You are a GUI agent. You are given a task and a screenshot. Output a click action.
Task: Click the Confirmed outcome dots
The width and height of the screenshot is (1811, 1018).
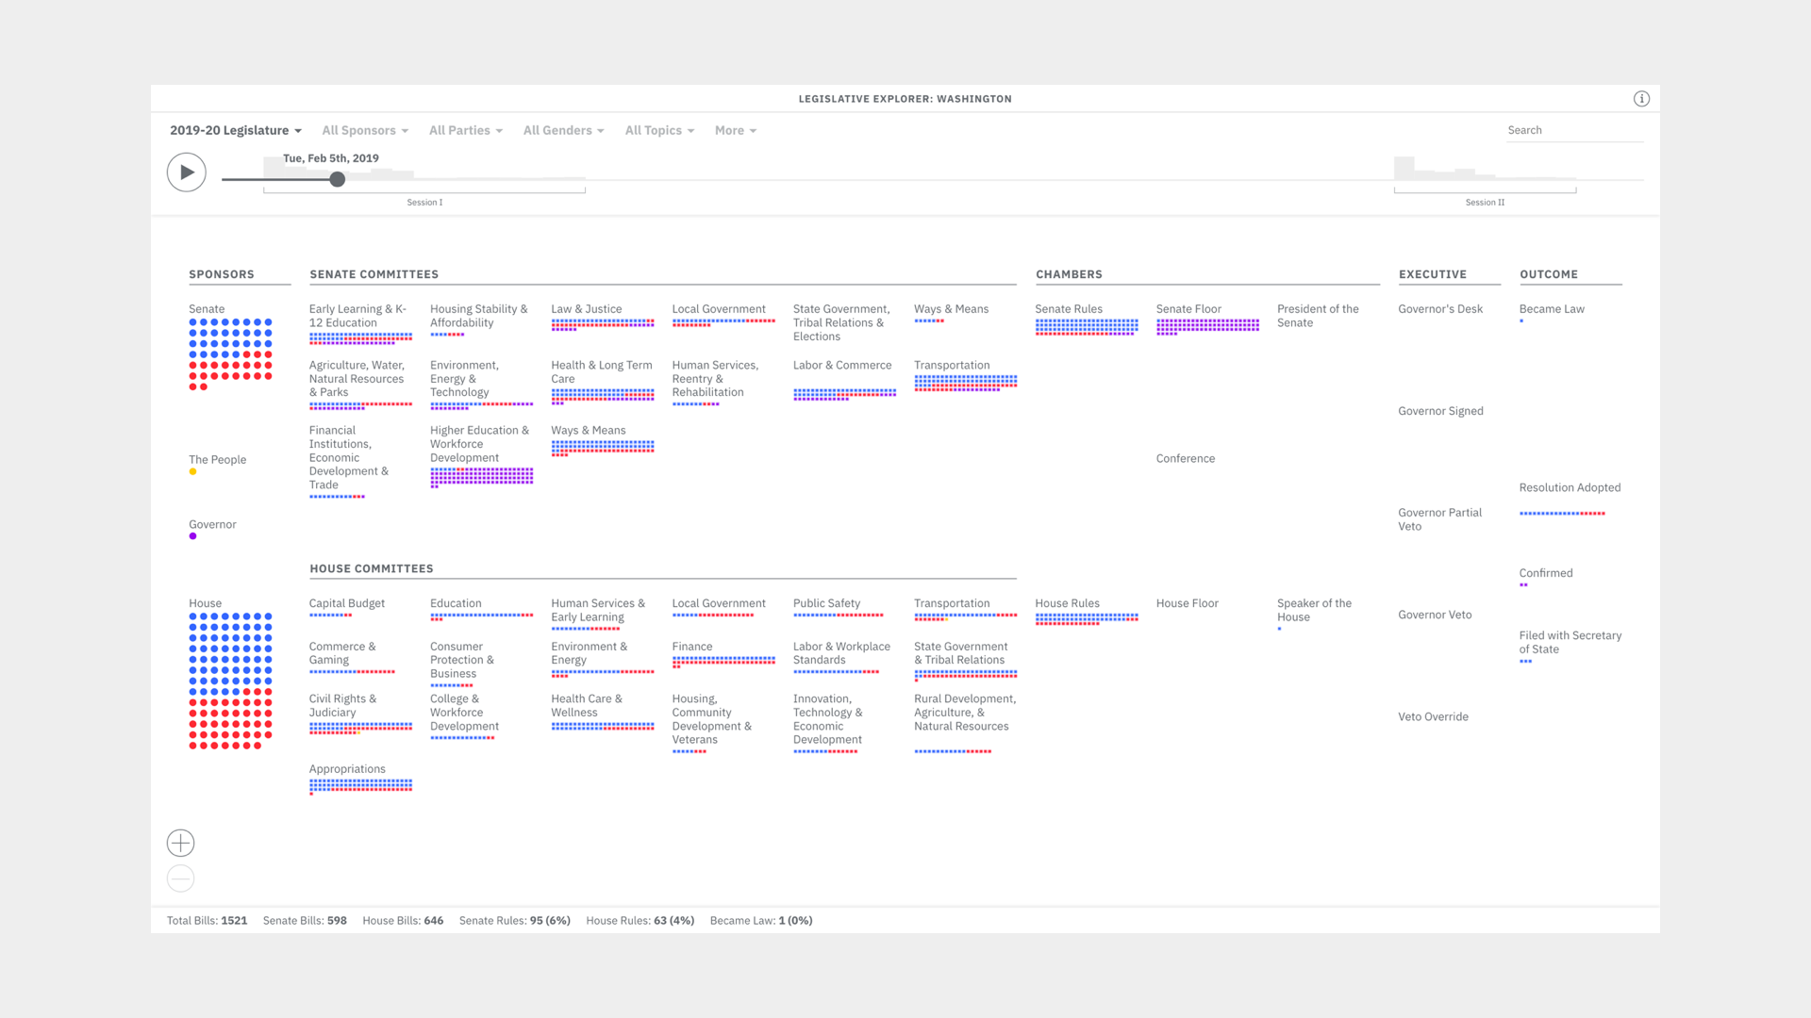(1523, 585)
